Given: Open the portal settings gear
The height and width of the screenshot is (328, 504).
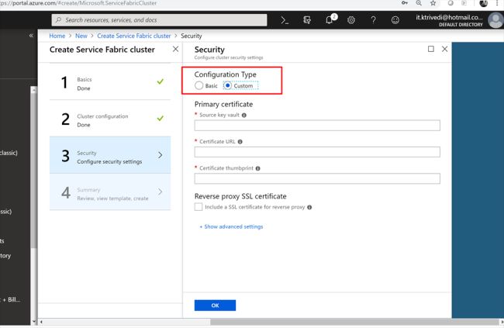Looking at the screenshot, I should (351, 20).
